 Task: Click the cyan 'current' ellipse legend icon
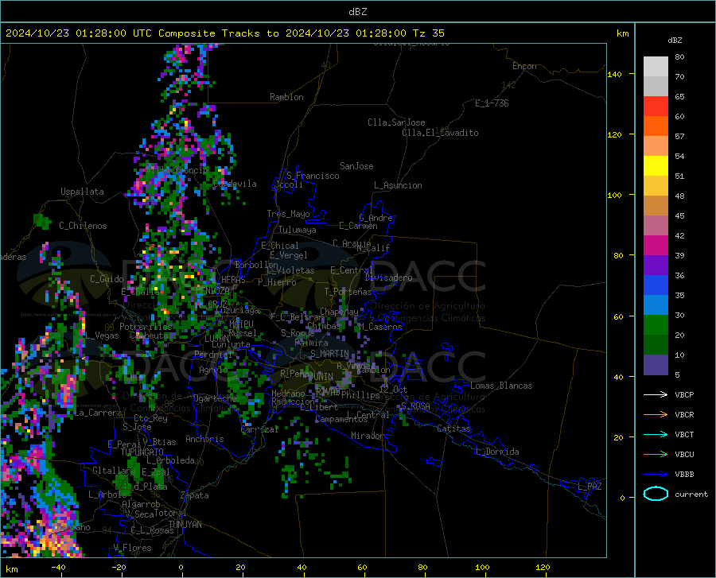click(x=656, y=494)
